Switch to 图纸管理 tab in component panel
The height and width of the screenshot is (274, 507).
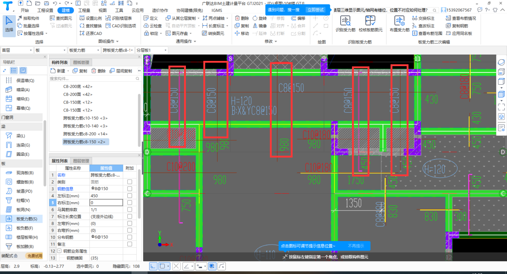[81, 62]
